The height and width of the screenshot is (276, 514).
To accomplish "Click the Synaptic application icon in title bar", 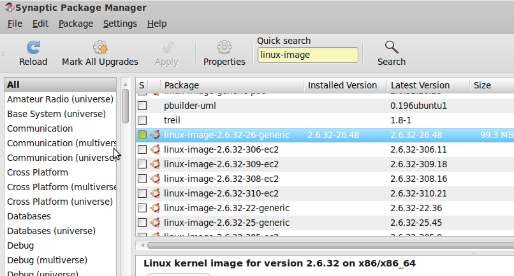I will [x=10, y=7].
